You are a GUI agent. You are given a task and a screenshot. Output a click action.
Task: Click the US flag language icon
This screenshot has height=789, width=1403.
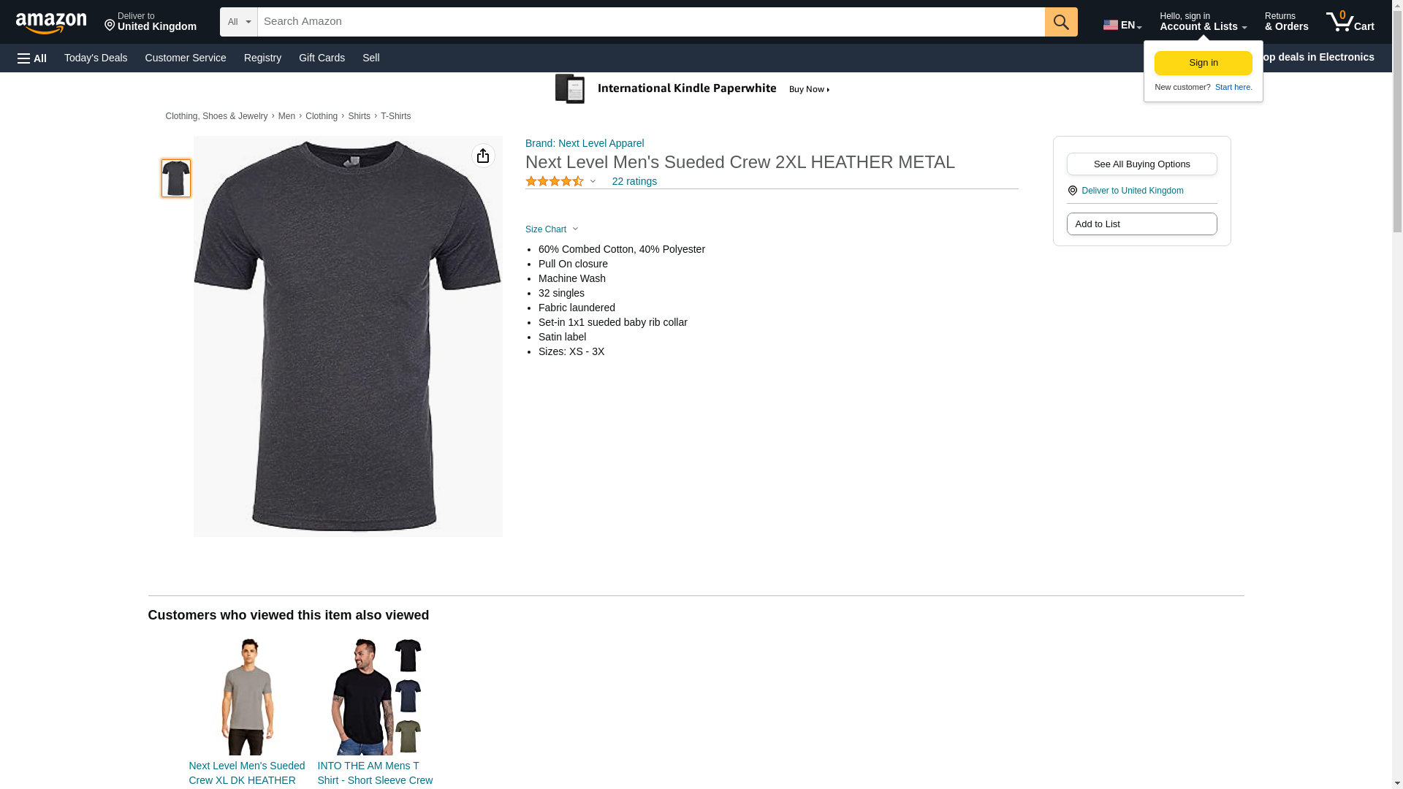click(x=1111, y=25)
